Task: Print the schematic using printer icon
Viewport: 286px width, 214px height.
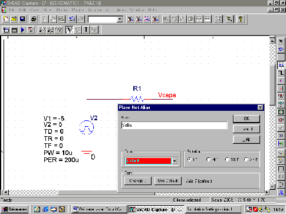Action: [34, 19]
